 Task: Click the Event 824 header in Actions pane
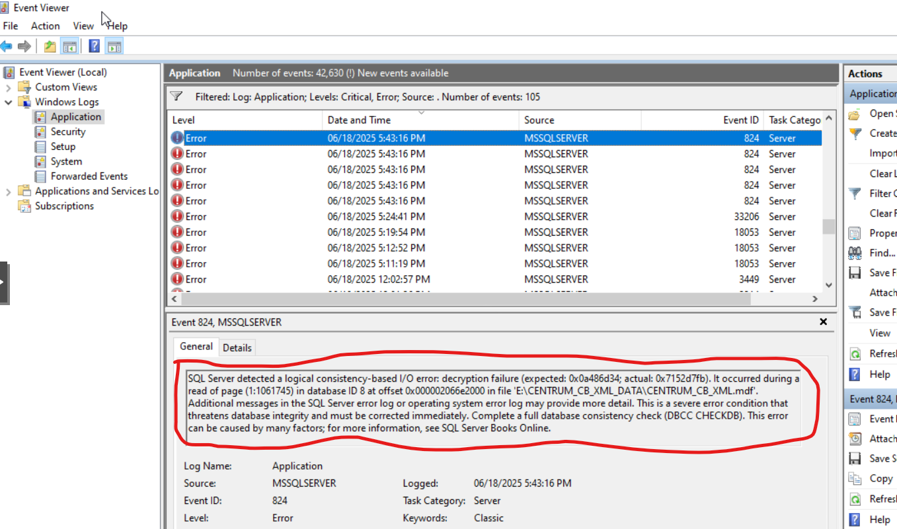pyautogui.click(x=871, y=399)
